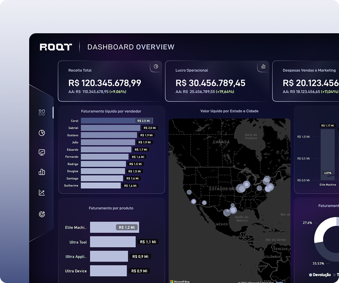Click the 6,87% line chart label
339x283 pixels.
[328, 173]
